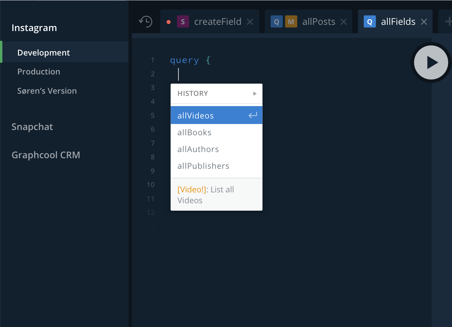
Task: Run the query with the play button
Action: [431, 62]
